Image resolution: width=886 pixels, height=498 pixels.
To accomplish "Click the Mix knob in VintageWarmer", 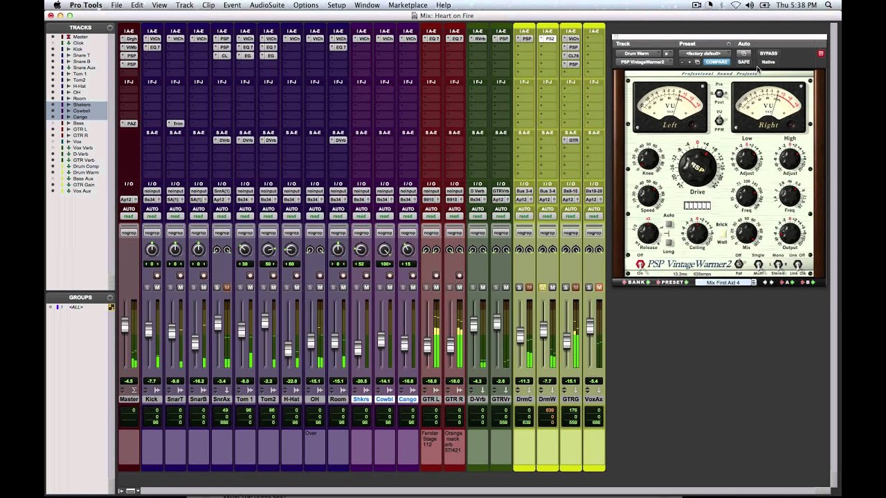I will click(746, 232).
